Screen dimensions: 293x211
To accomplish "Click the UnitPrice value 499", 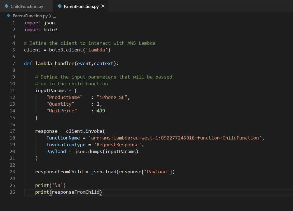I will [101, 111].
